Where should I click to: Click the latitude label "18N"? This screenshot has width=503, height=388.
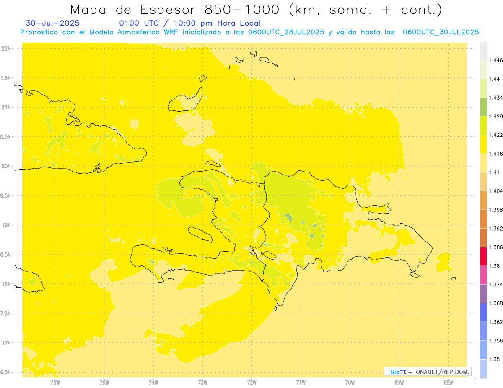6,284
